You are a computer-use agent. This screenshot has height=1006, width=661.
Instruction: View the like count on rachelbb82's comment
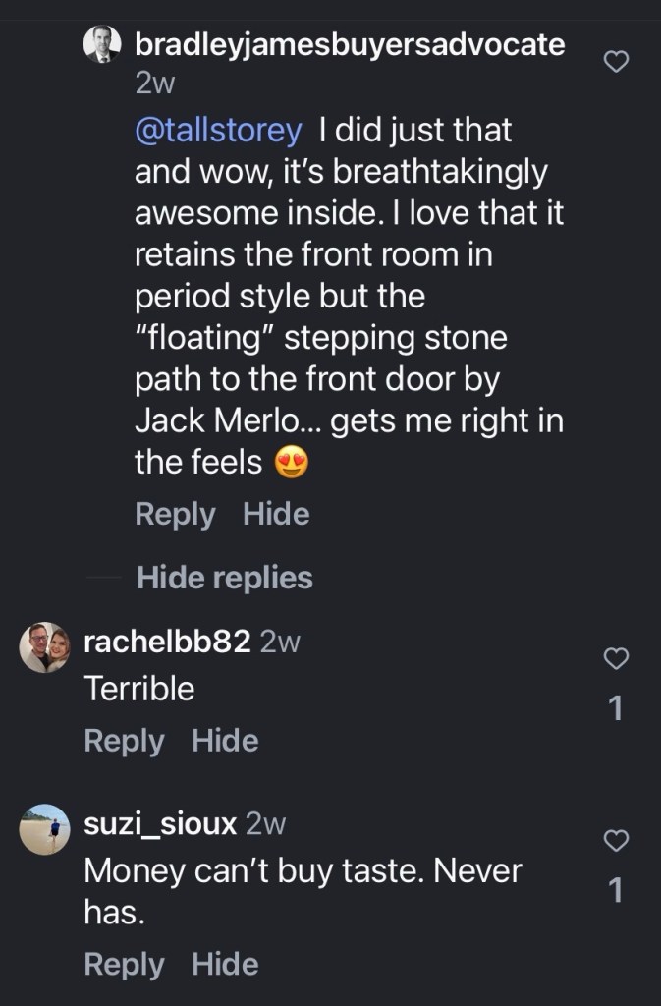point(616,708)
